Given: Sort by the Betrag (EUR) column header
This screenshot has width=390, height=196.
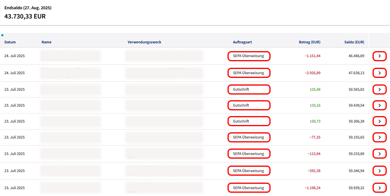Looking at the screenshot, I should pyautogui.click(x=309, y=42).
